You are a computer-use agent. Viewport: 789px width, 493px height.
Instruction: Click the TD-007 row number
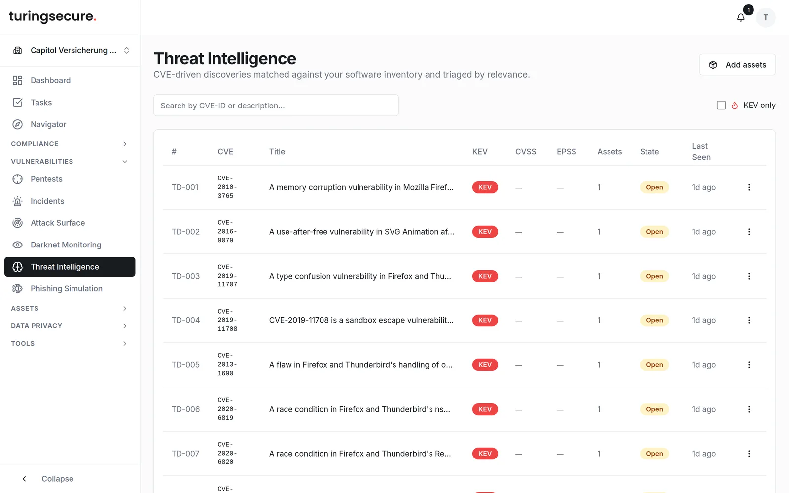coord(185,454)
